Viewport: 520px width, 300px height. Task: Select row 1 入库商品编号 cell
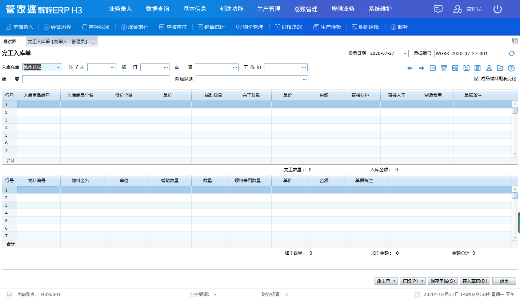tap(39, 104)
